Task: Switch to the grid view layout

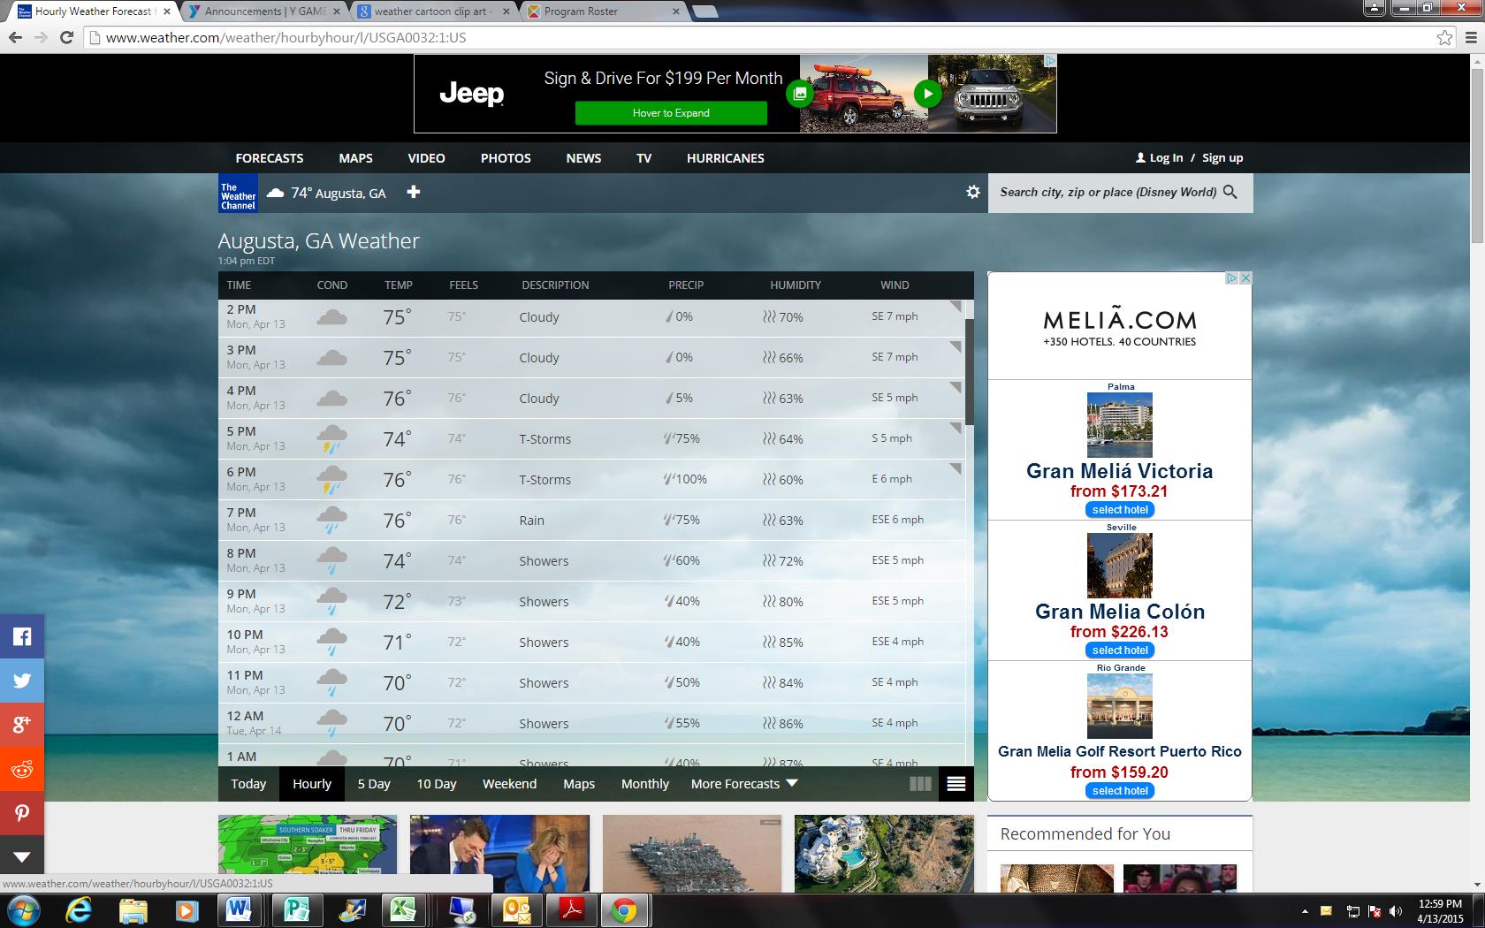Action: 920,784
